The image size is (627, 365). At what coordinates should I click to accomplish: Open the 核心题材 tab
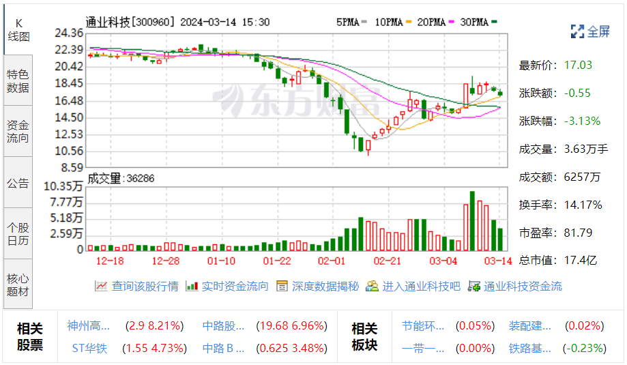18,284
